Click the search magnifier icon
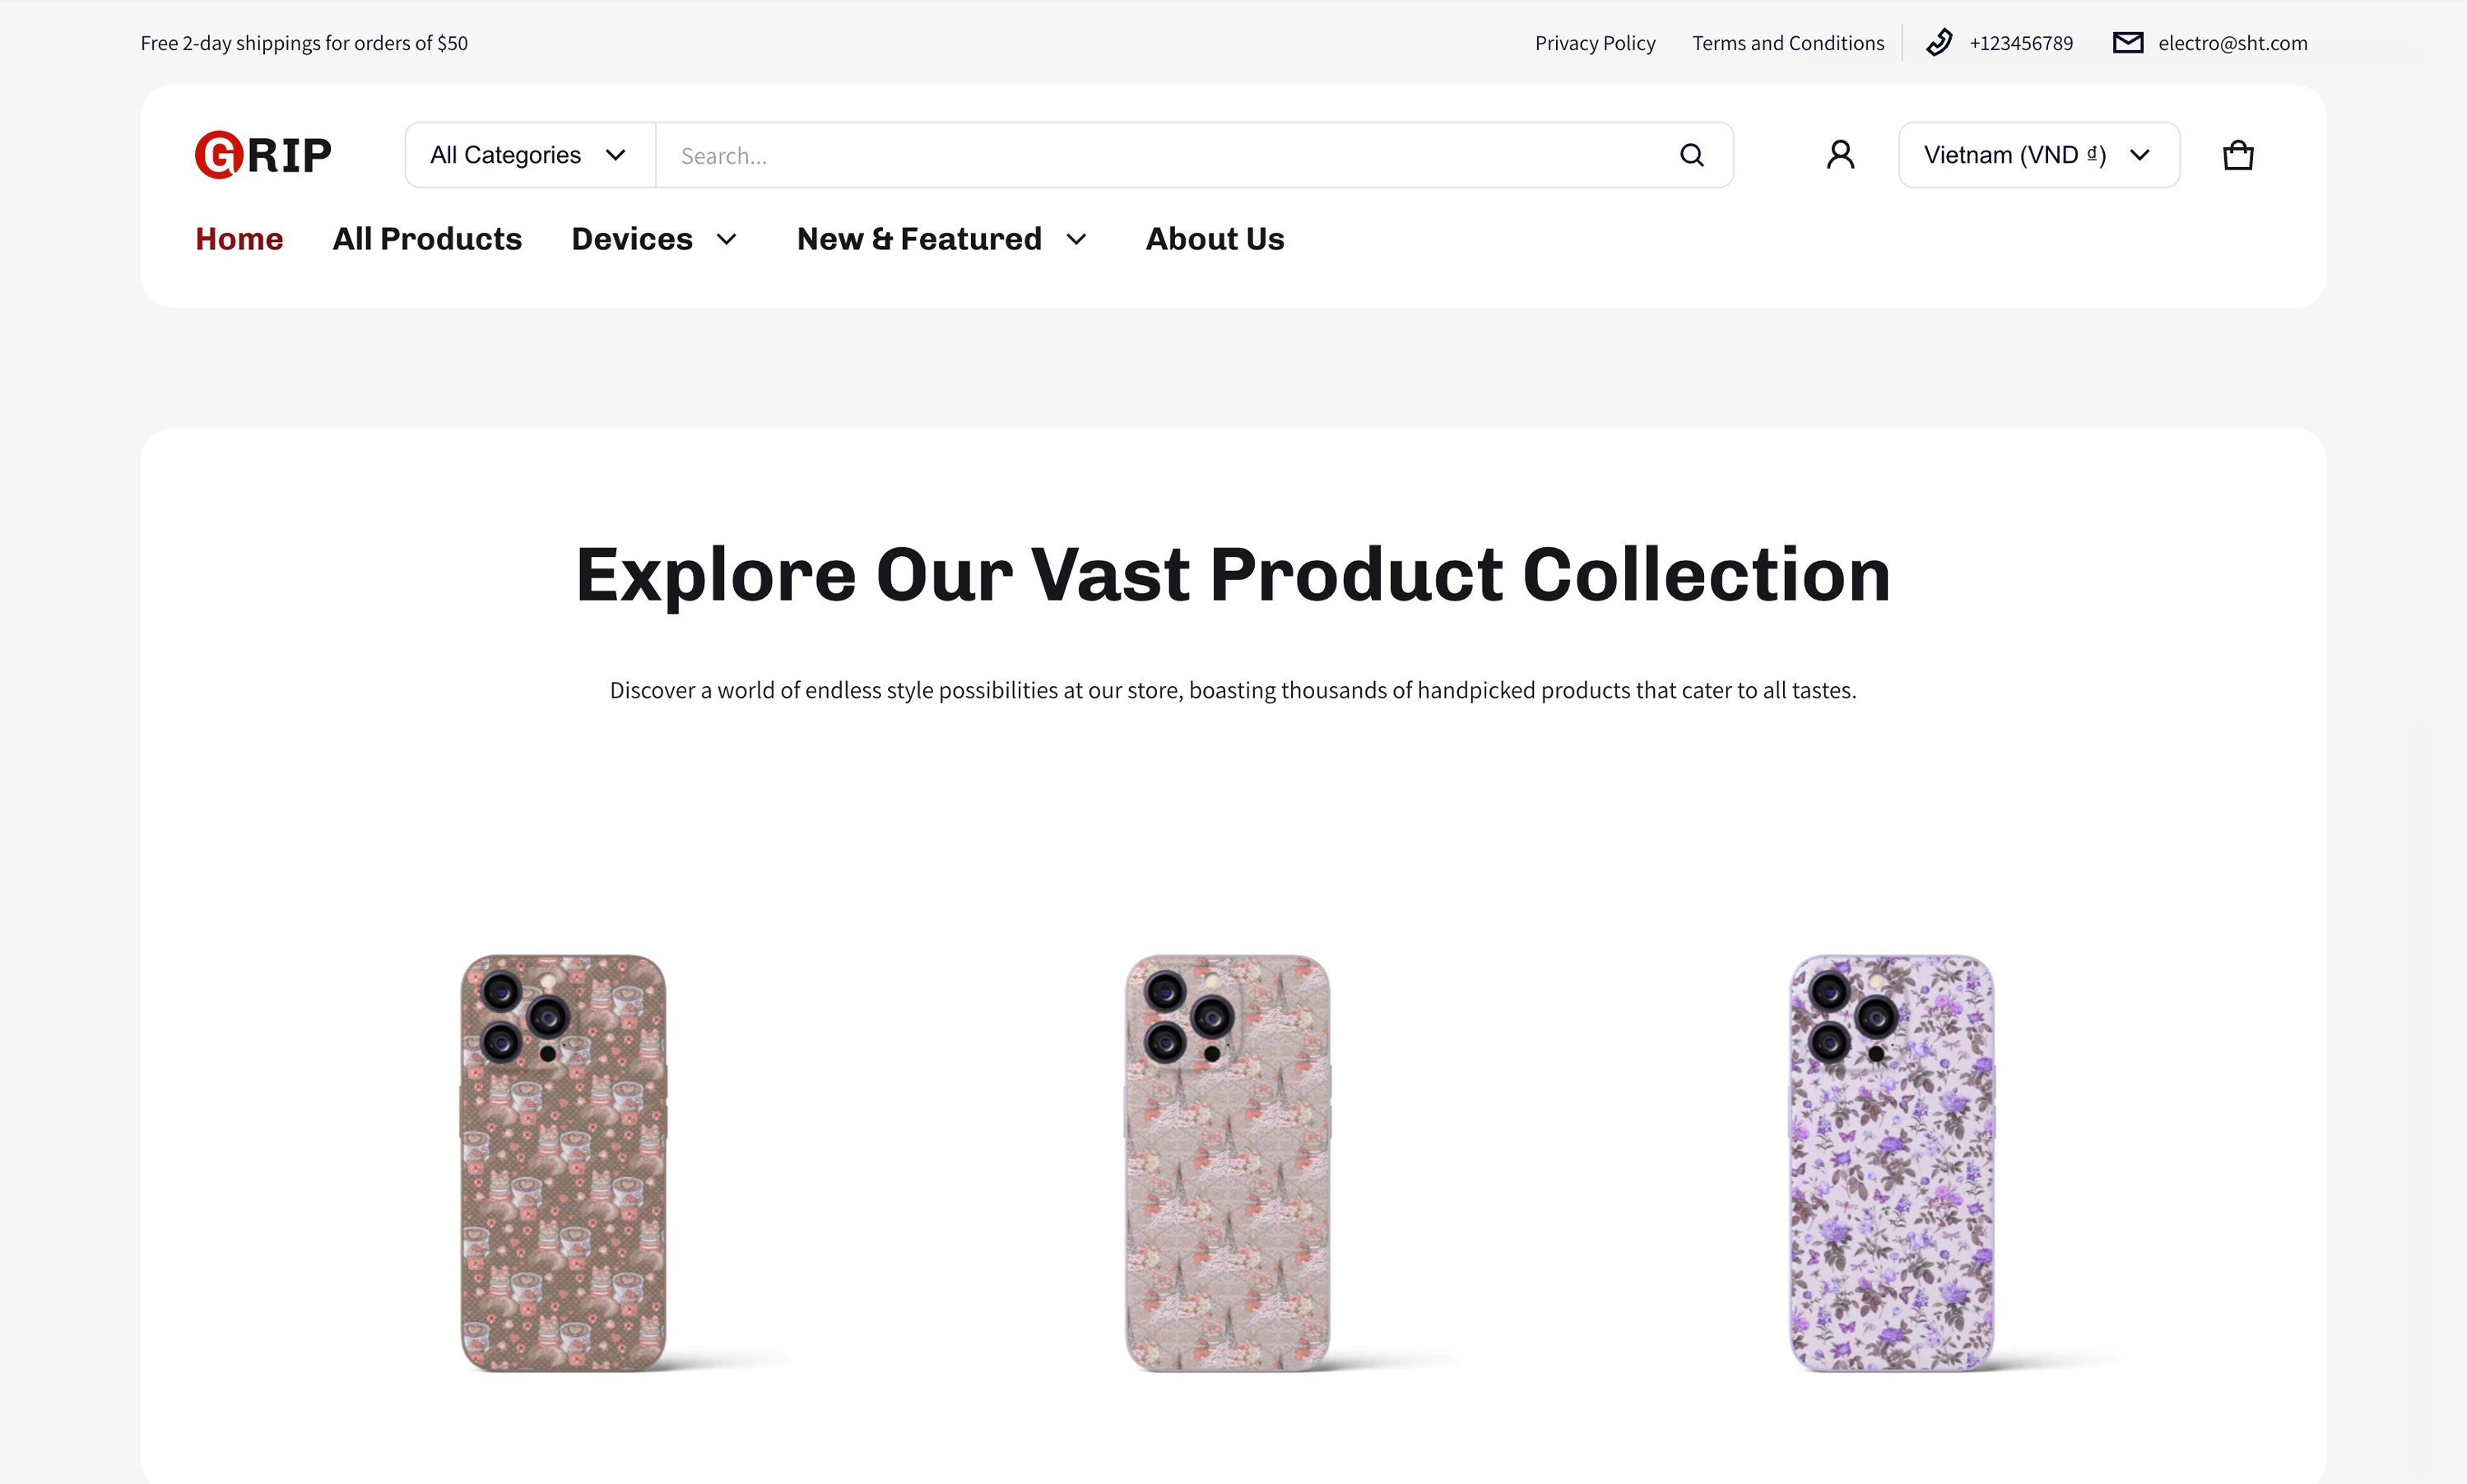 click(1691, 155)
